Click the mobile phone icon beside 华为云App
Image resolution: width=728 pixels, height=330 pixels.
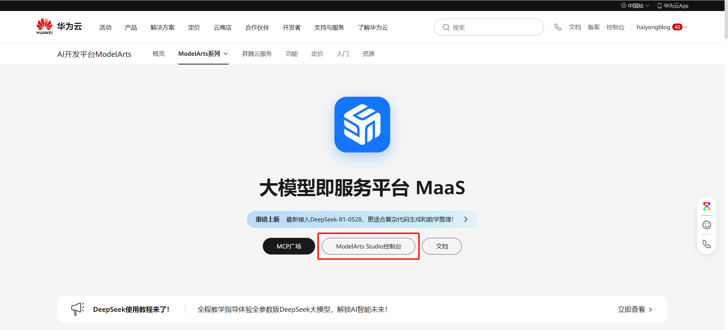[x=659, y=6]
